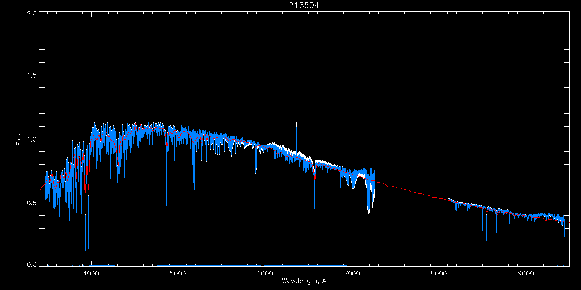
Task: Click the tall emission spike near 6360 Å
Action: [x=296, y=138]
